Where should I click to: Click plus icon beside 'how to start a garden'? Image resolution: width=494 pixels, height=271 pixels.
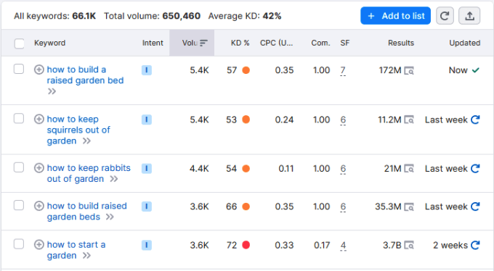[x=39, y=245]
